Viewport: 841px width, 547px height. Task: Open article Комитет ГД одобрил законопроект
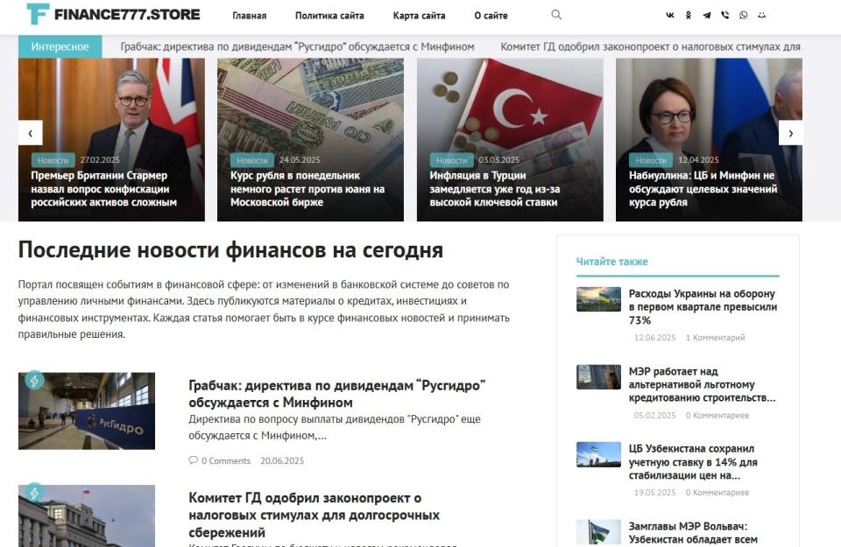314,515
